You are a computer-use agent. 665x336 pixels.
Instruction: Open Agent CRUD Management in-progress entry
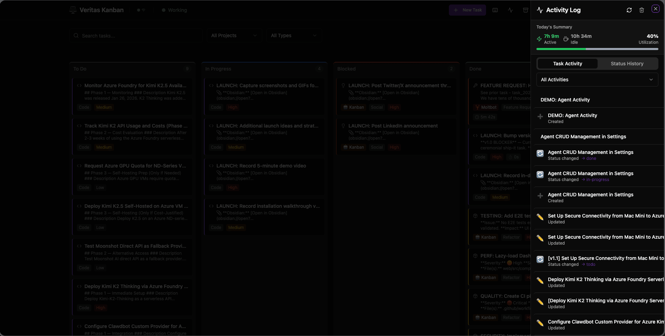pos(590,176)
